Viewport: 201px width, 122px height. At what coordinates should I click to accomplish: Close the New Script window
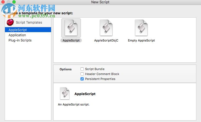[x=3, y=2]
